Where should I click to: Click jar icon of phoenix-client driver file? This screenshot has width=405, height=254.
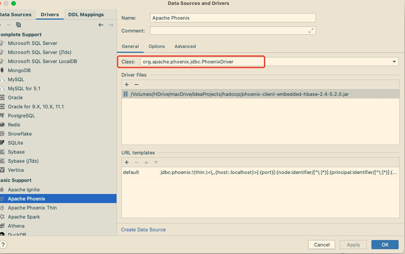coord(126,94)
